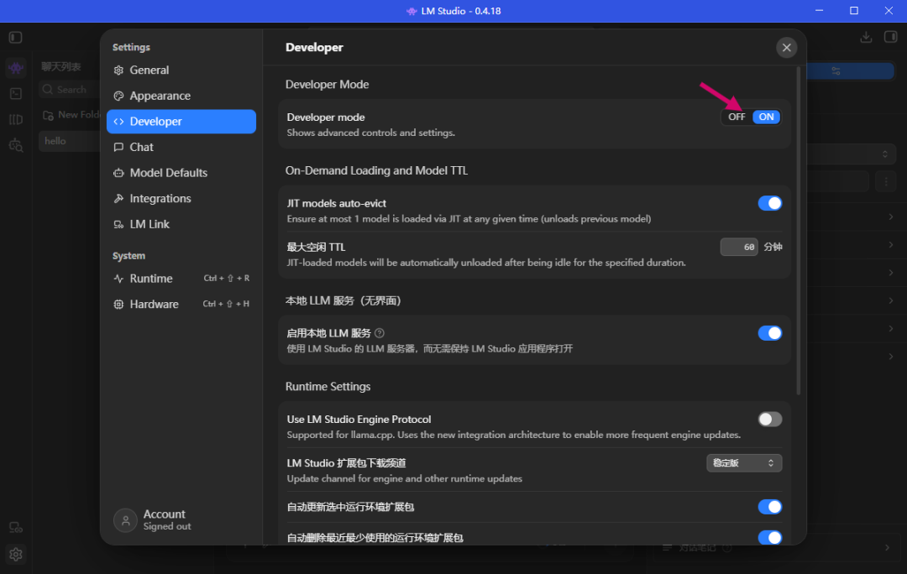Viewport: 907px width, 574px height.
Task: Click the pulse icon beside Runtime
Action: (118, 279)
